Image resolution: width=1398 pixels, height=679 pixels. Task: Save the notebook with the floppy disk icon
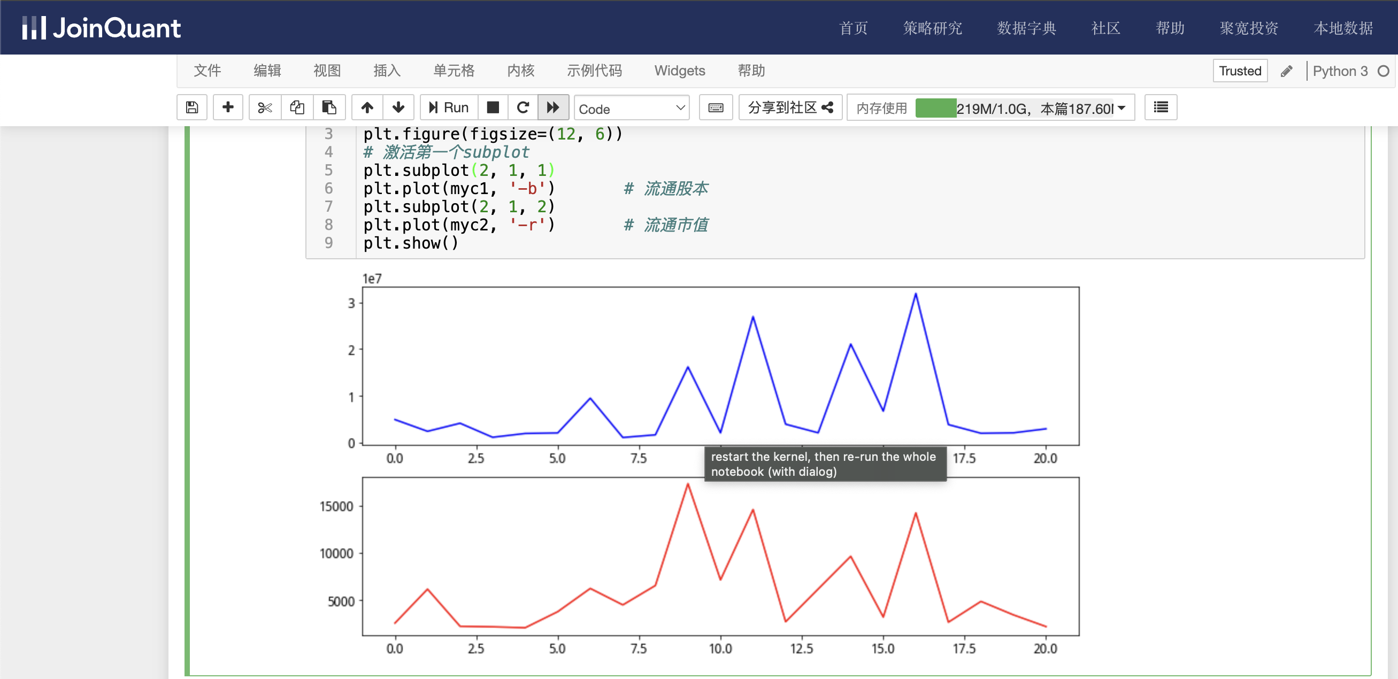coord(191,107)
